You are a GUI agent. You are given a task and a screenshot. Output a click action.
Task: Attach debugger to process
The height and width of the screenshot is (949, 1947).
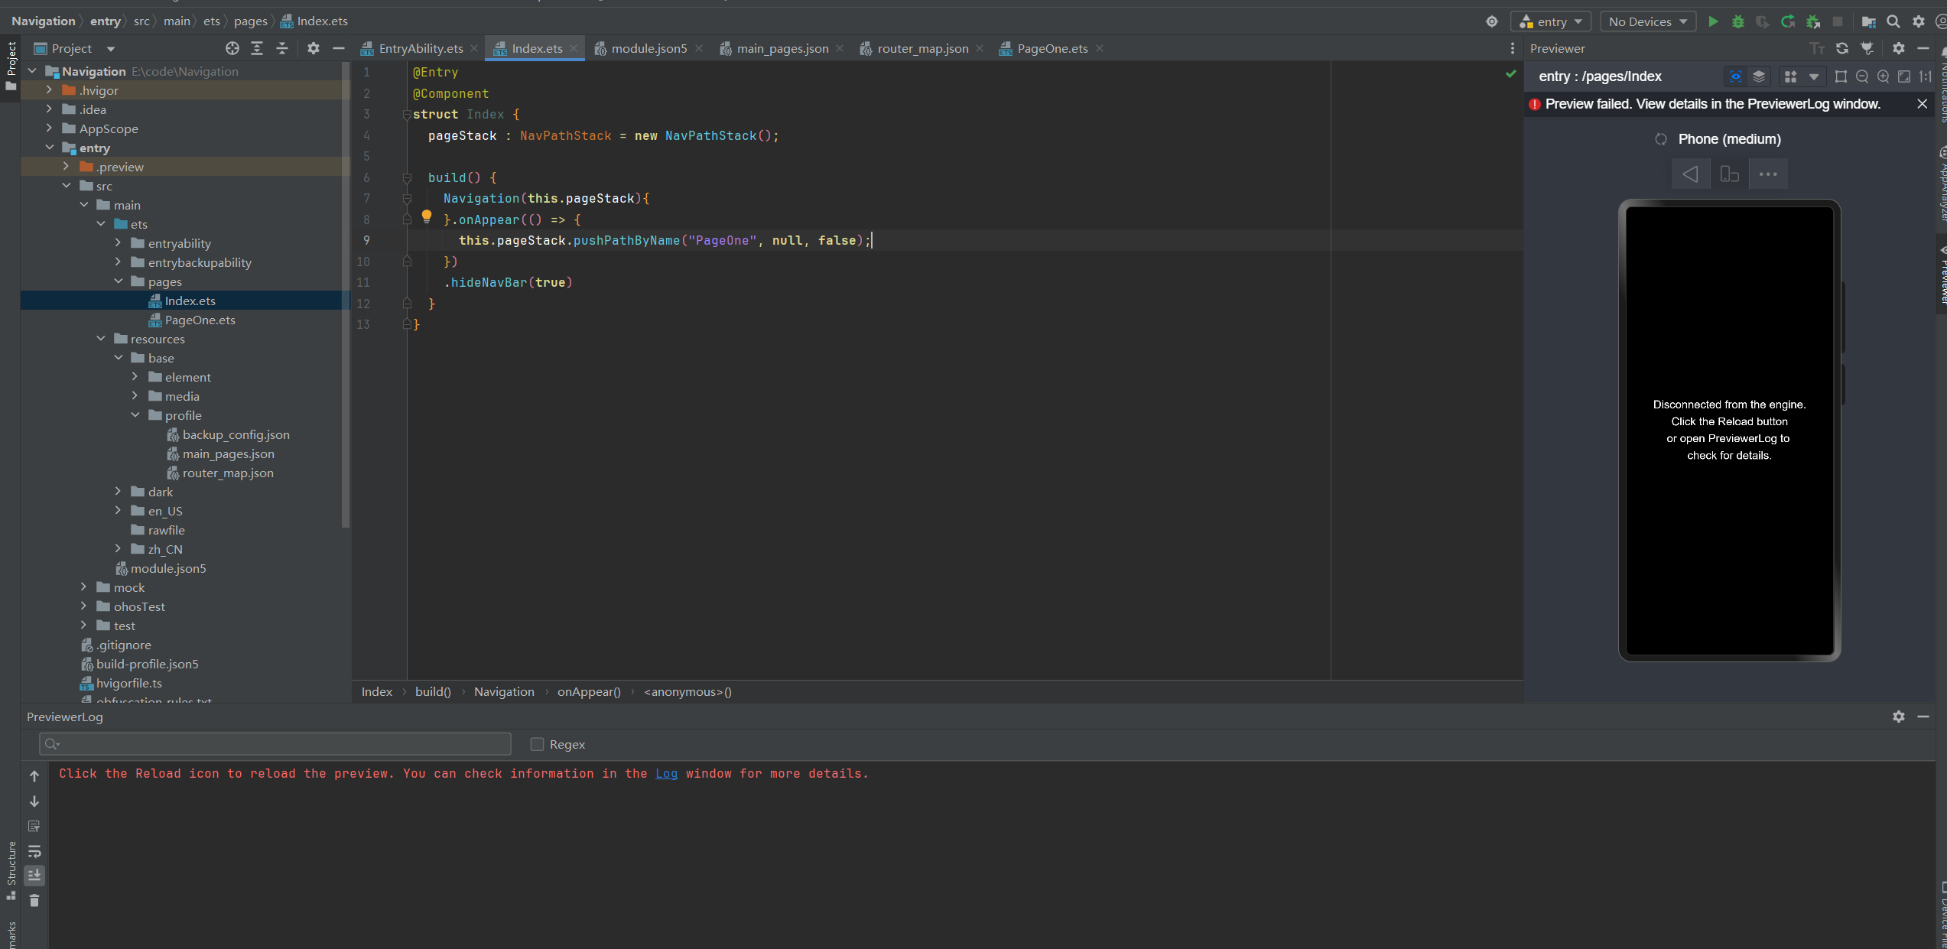[1812, 21]
